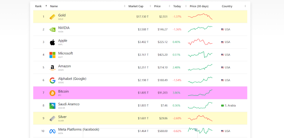Open the NVIDIA company page
284x138 pixels.
[64, 28]
